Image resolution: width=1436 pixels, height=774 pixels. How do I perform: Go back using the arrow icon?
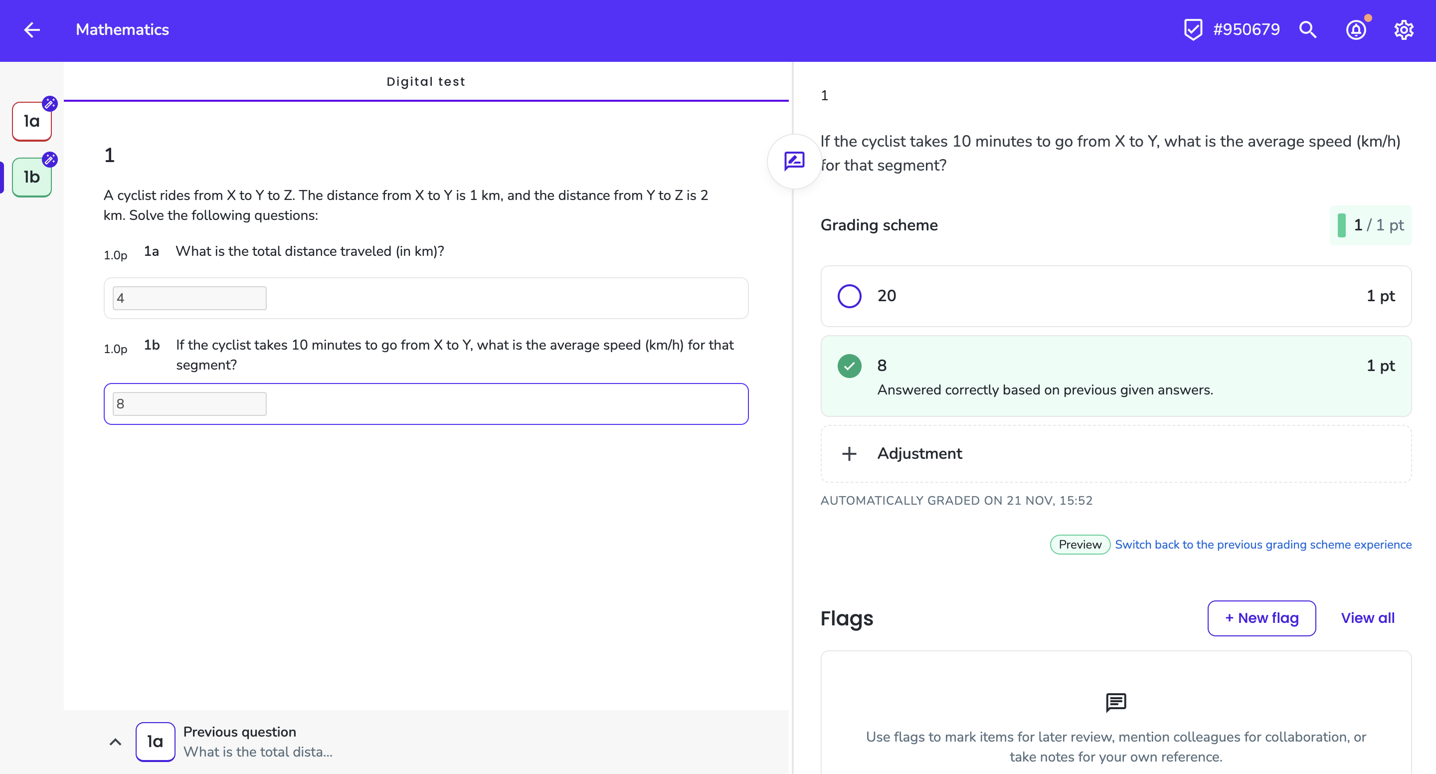click(x=32, y=29)
